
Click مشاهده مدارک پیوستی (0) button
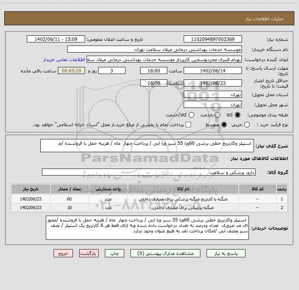pos(165,253)
